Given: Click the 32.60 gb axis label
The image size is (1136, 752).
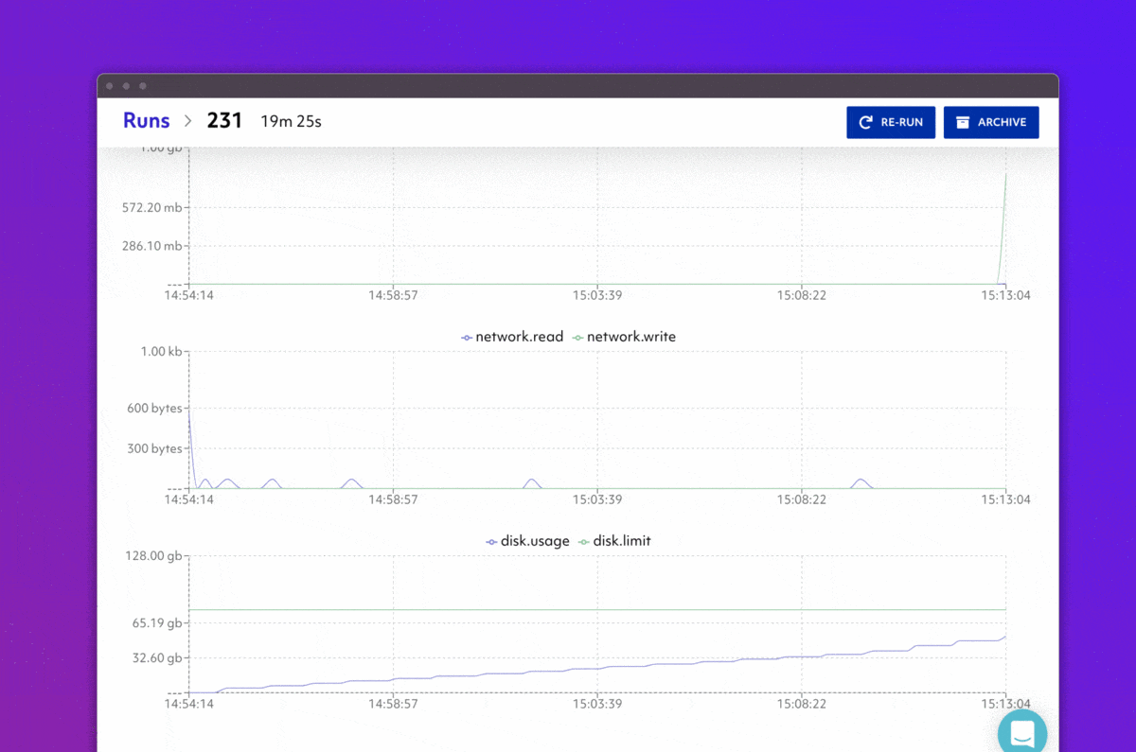Looking at the screenshot, I should [x=156, y=658].
